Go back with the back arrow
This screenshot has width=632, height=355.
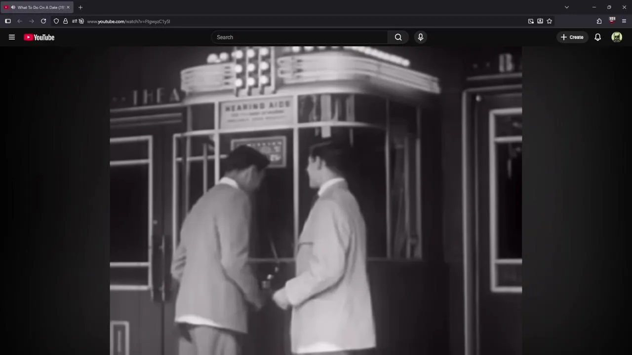point(20,21)
